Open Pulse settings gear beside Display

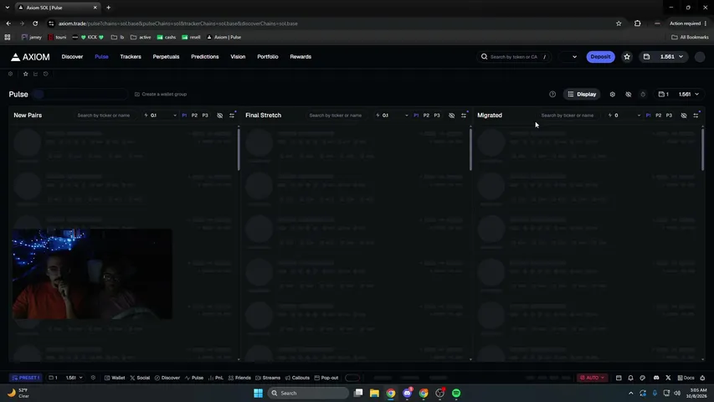click(613, 95)
